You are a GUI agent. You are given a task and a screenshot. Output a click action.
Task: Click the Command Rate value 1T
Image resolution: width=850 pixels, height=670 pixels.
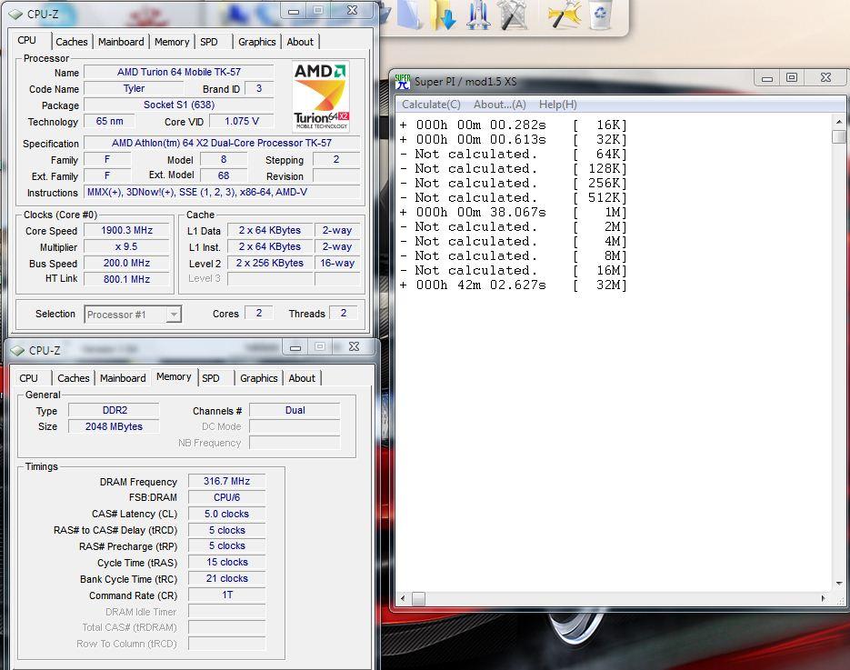coord(226,595)
